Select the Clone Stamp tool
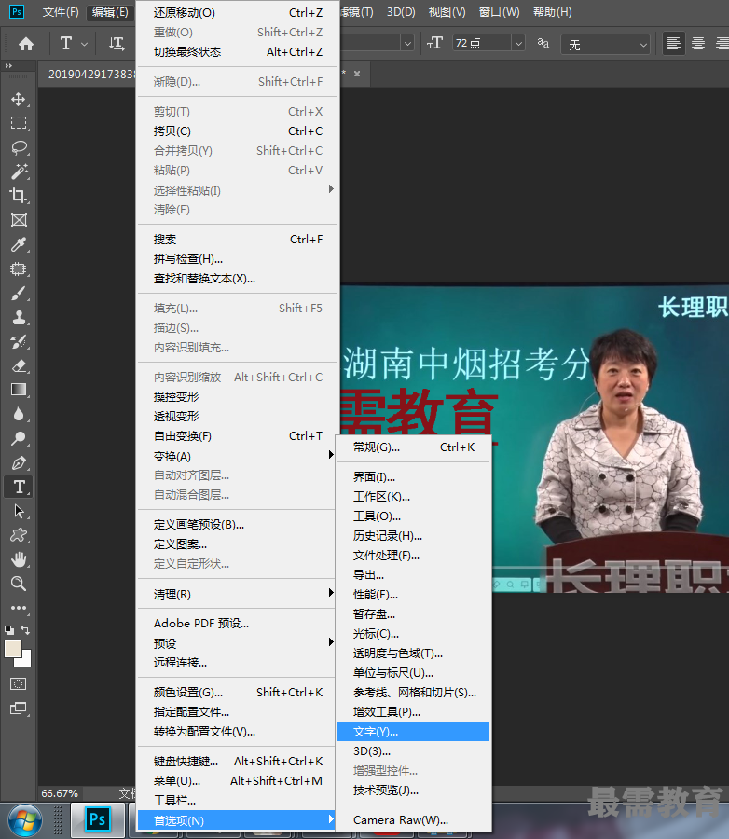 pyautogui.click(x=19, y=317)
